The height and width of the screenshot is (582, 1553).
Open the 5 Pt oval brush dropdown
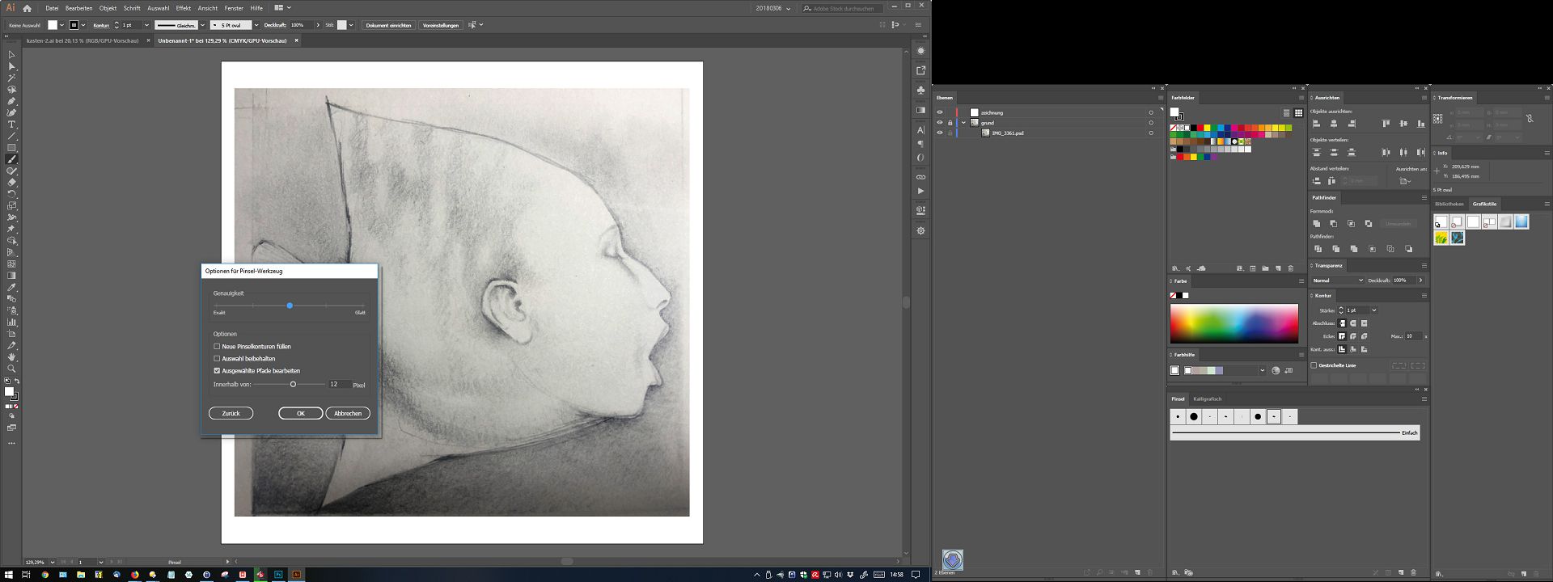click(x=256, y=25)
